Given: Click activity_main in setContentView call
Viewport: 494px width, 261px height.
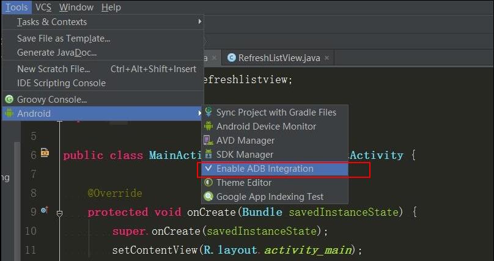Looking at the screenshot, I should (308, 250).
